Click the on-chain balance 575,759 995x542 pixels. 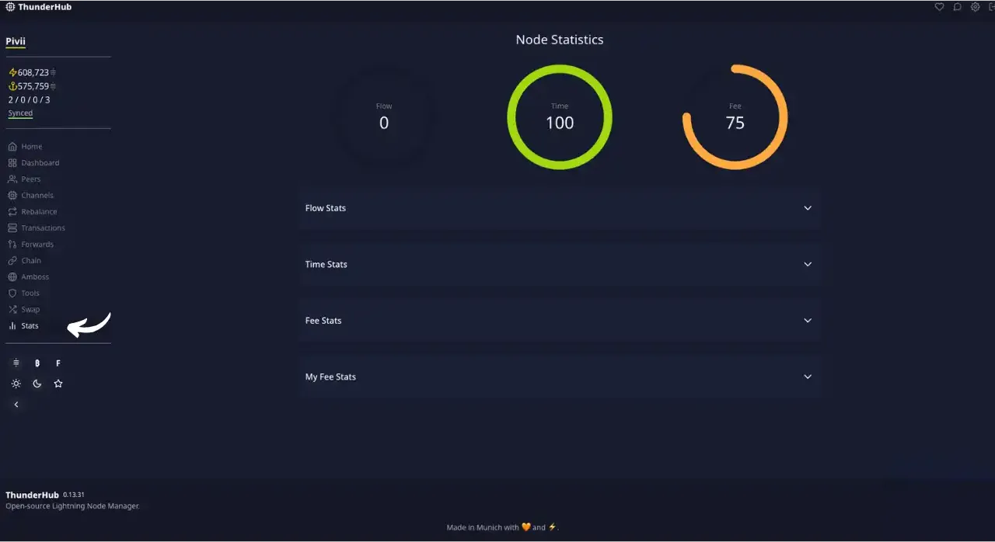[x=32, y=86]
